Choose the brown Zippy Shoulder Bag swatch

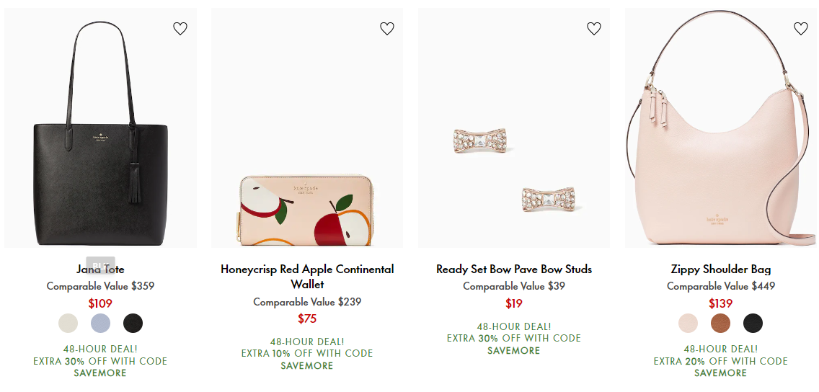720,323
